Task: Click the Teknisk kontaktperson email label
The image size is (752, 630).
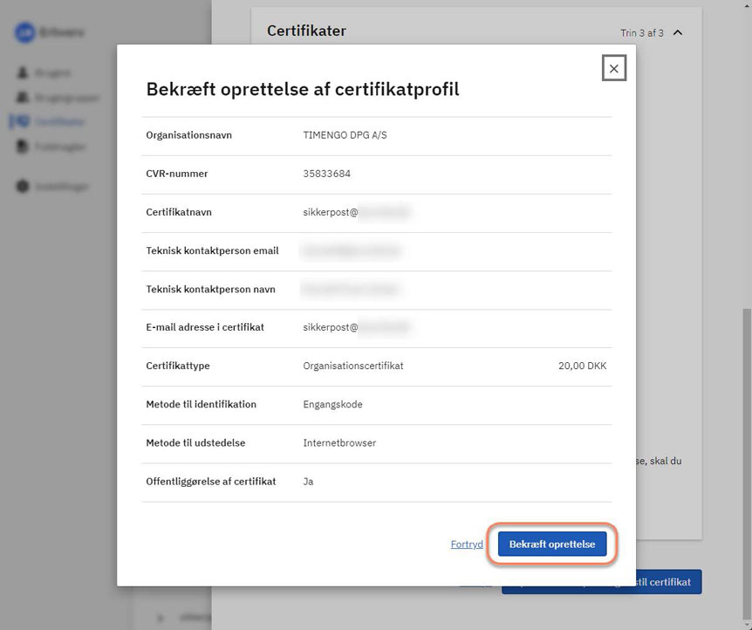Action: (213, 250)
